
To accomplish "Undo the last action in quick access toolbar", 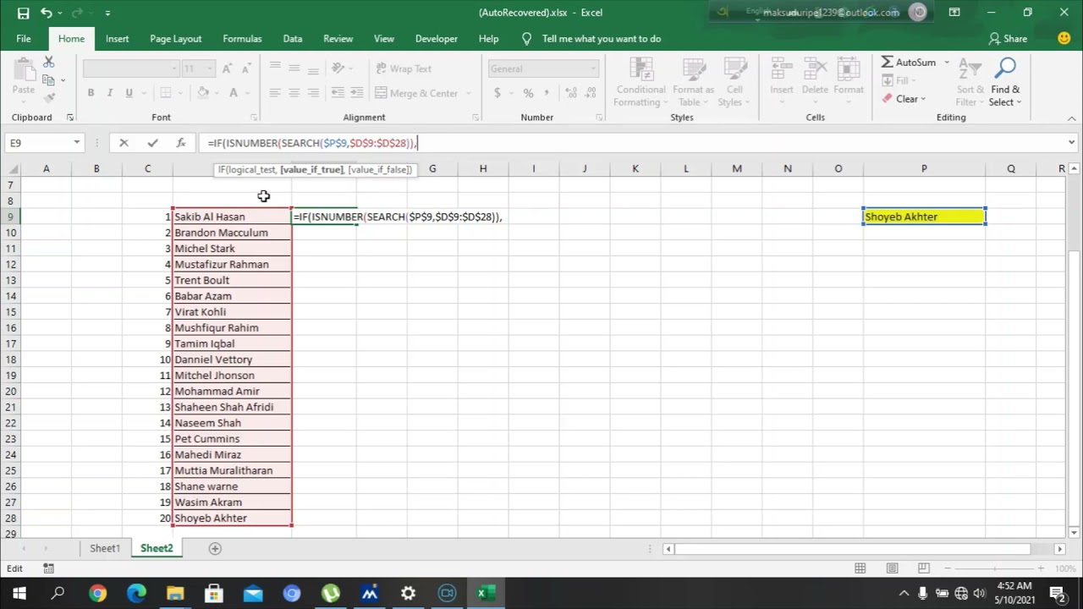I will click(47, 13).
